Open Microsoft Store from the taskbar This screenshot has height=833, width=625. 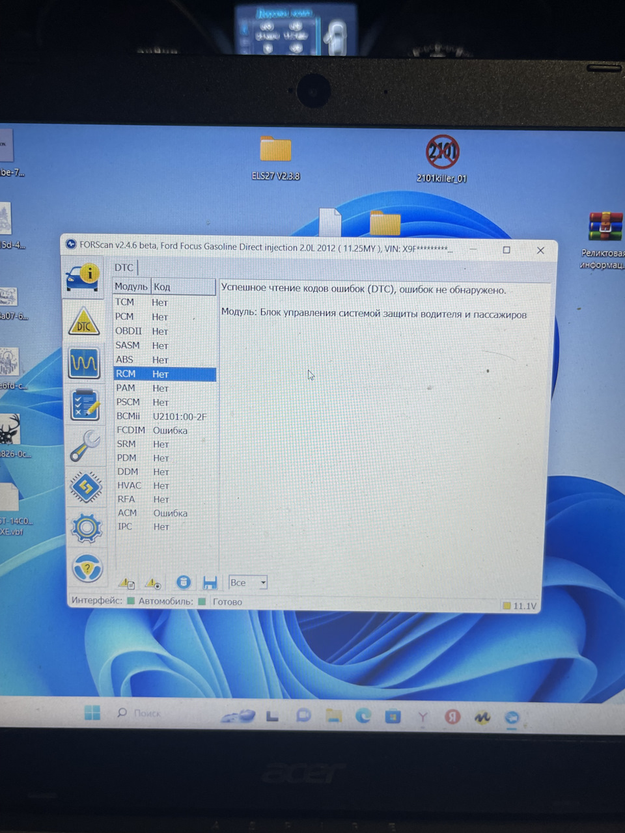(x=393, y=717)
